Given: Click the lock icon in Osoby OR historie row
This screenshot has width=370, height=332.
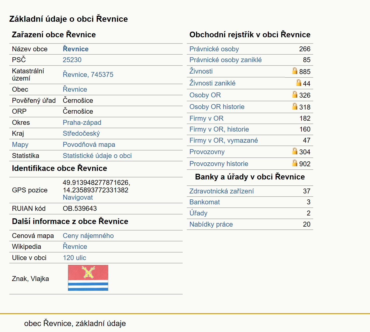Looking at the screenshot, I should pos(294,106).
